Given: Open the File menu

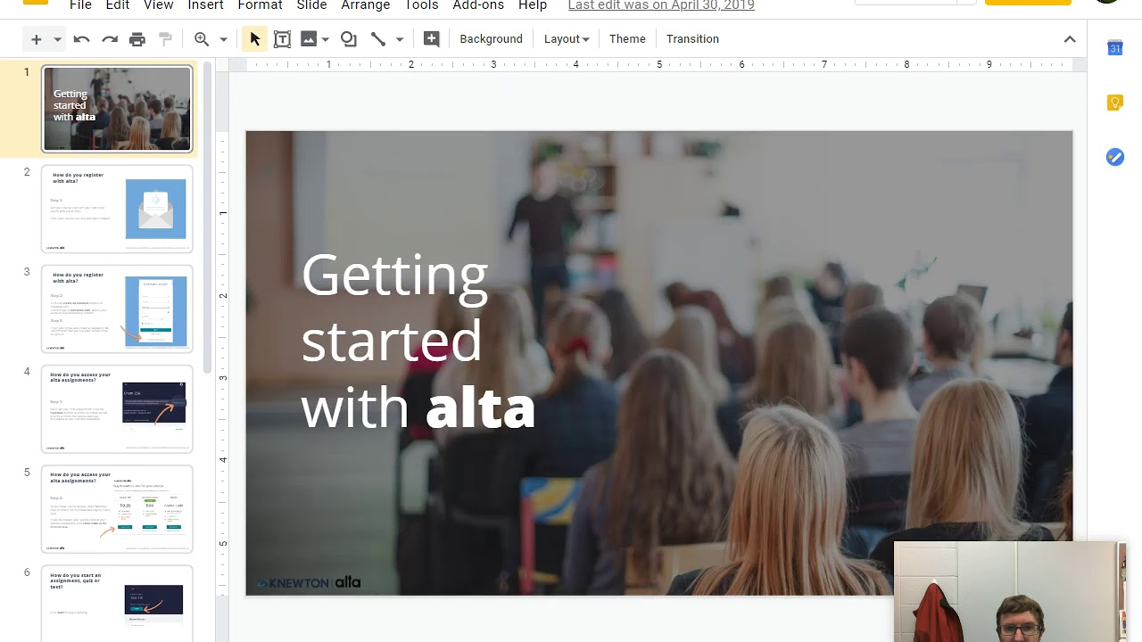Looking at the screenshot, I should coord(80,5).
